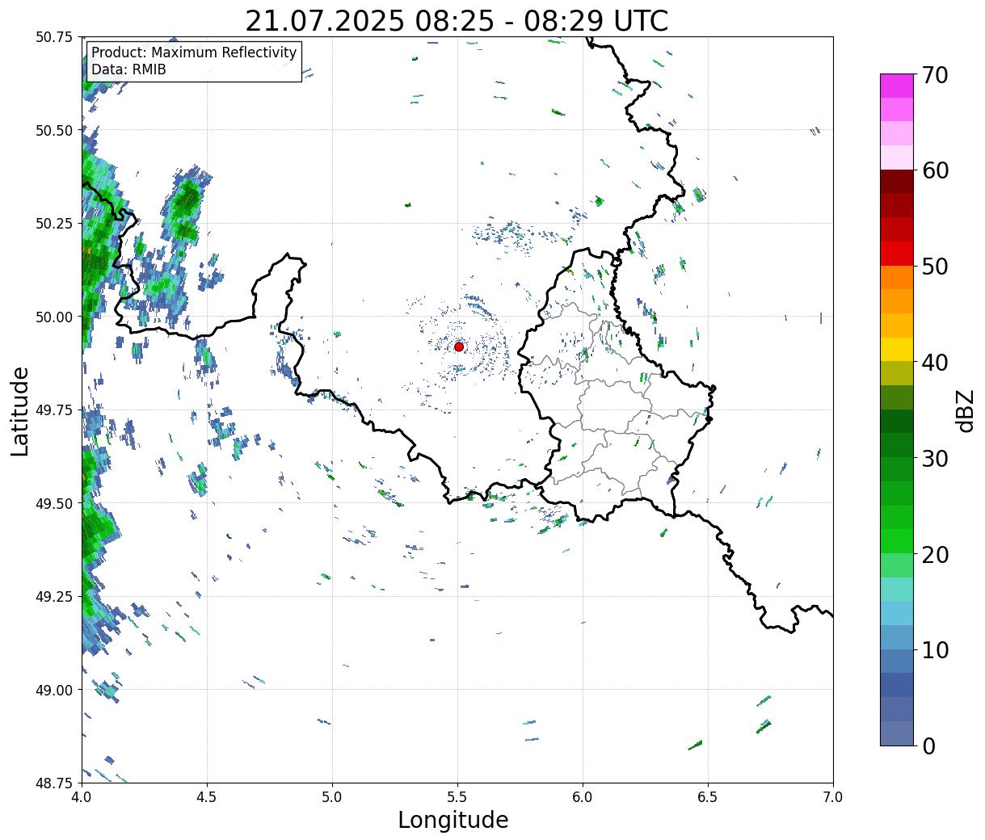Click the latitude tick label 50.75
The height and width of the screenshot is (840, 985).
pos(54,37)
